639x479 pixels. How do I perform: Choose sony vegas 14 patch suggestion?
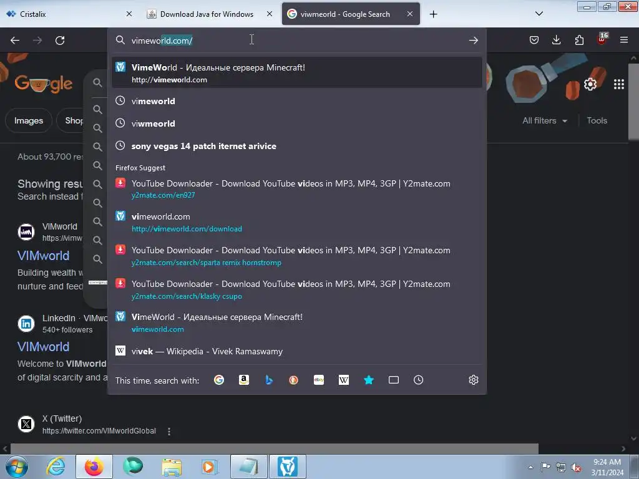(x=296, y=146)
